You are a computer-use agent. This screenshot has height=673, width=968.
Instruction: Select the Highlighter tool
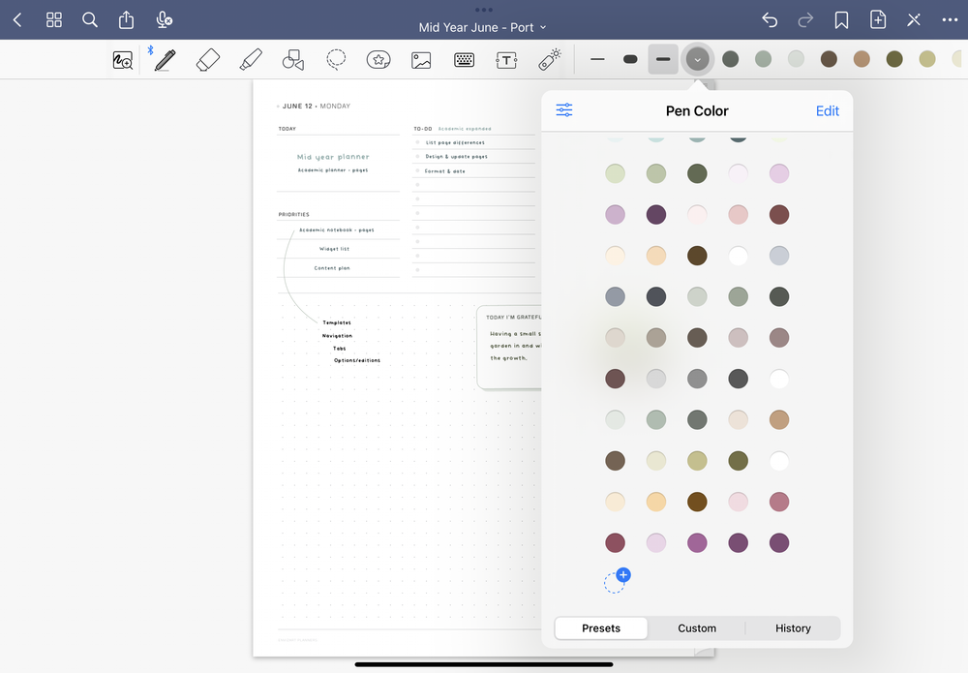[251, 59]
